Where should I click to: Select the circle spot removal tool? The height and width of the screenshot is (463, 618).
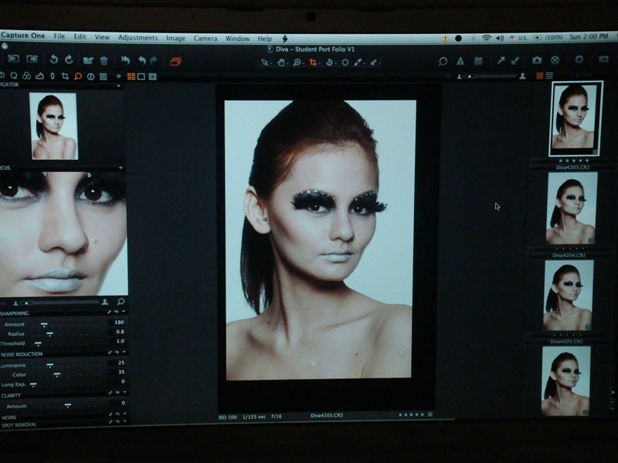(345, 63)
